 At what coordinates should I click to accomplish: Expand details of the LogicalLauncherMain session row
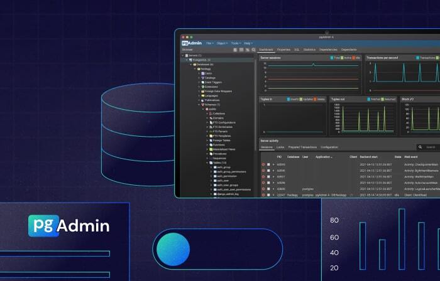(273, 189)
